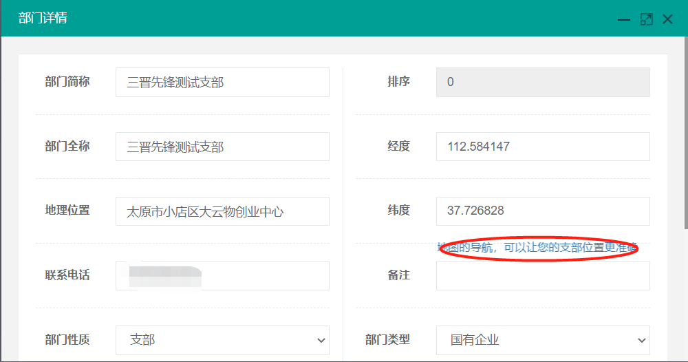This screenshot has width=688, height=362.
Task: Click the 经度 longitude input box
Action: (x=543, y=147)
